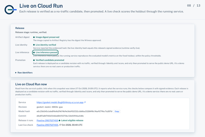Click the green dot beside Image digest preserved

coord(34,37)
